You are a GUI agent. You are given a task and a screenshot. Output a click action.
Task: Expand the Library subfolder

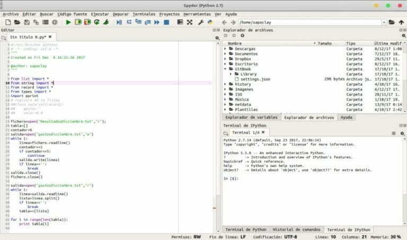[x=231, y=74]
